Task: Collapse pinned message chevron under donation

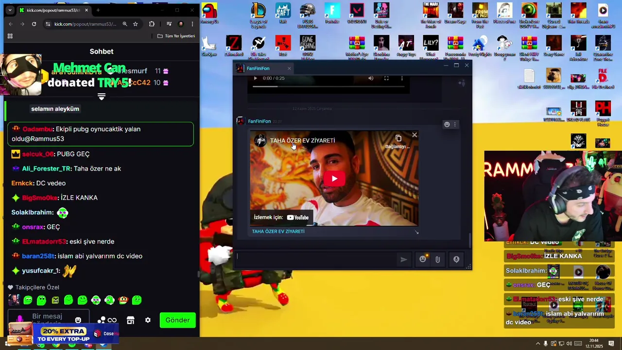Action: 102,97
